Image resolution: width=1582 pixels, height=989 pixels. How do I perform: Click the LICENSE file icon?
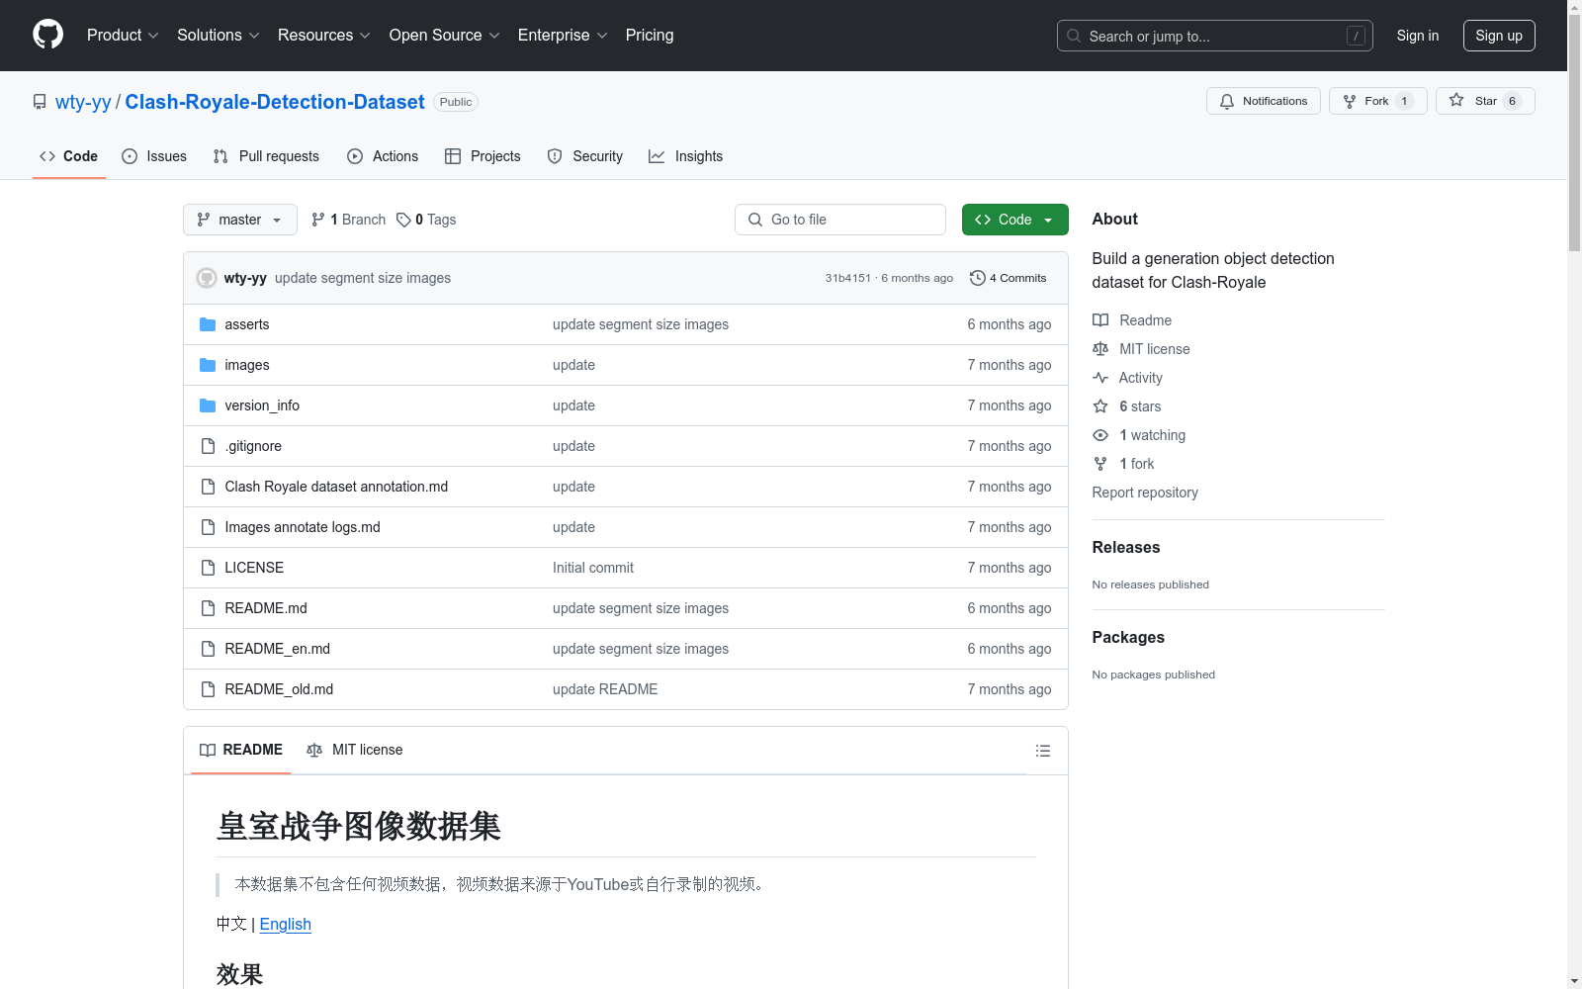(208, 568)
